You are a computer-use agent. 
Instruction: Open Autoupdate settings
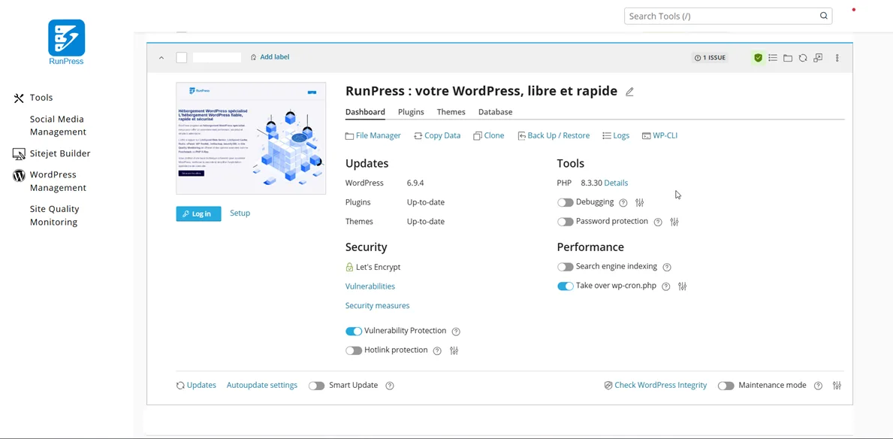[262, 386]
